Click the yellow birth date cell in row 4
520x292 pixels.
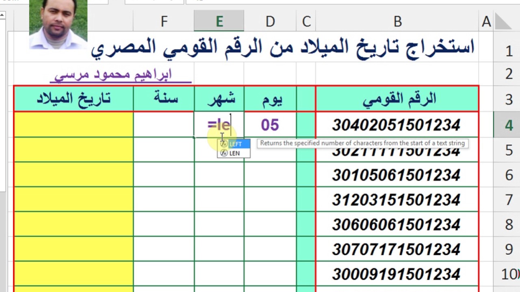[x=74, y=125]
